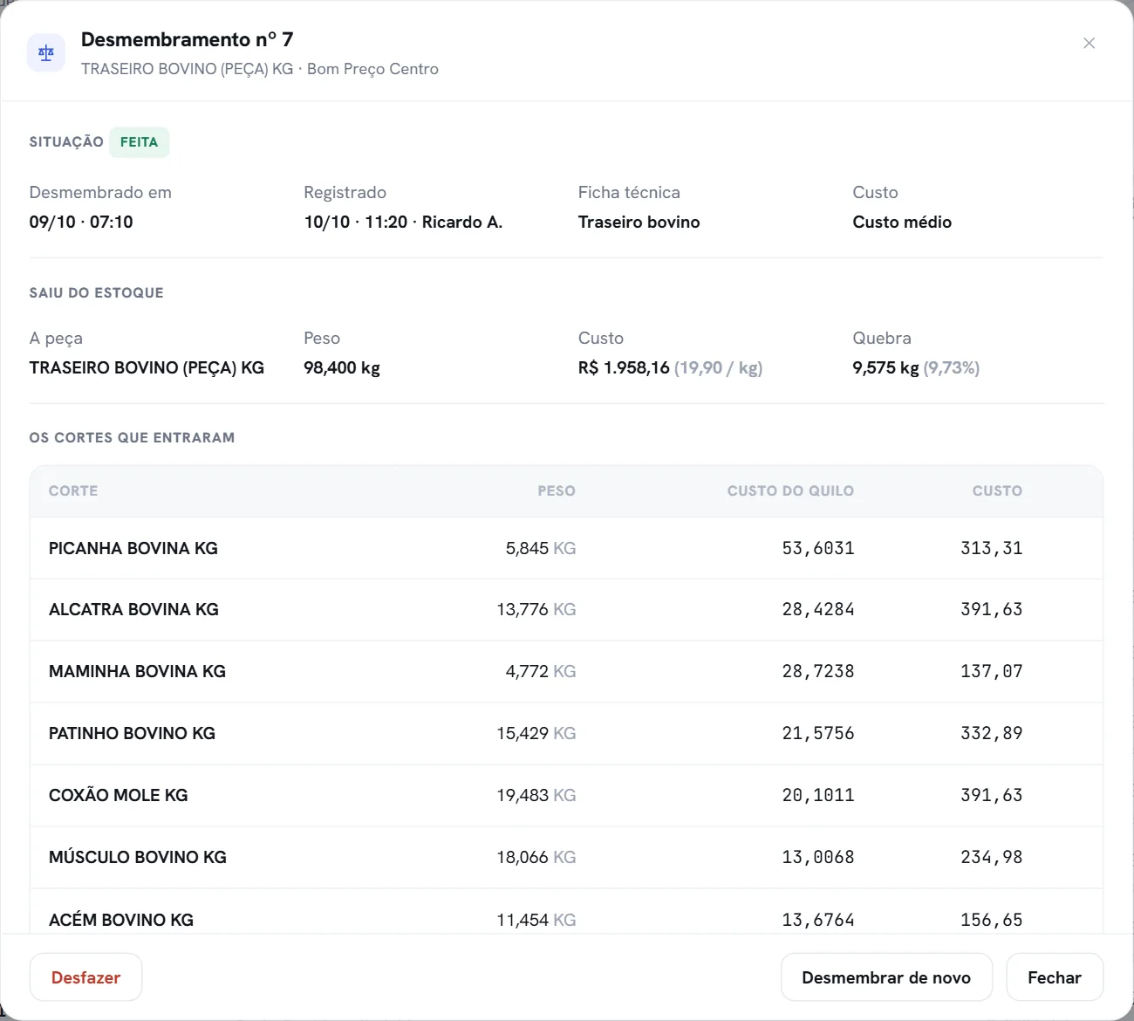Click the Músculo cost value 234,98

coord(992,857)
